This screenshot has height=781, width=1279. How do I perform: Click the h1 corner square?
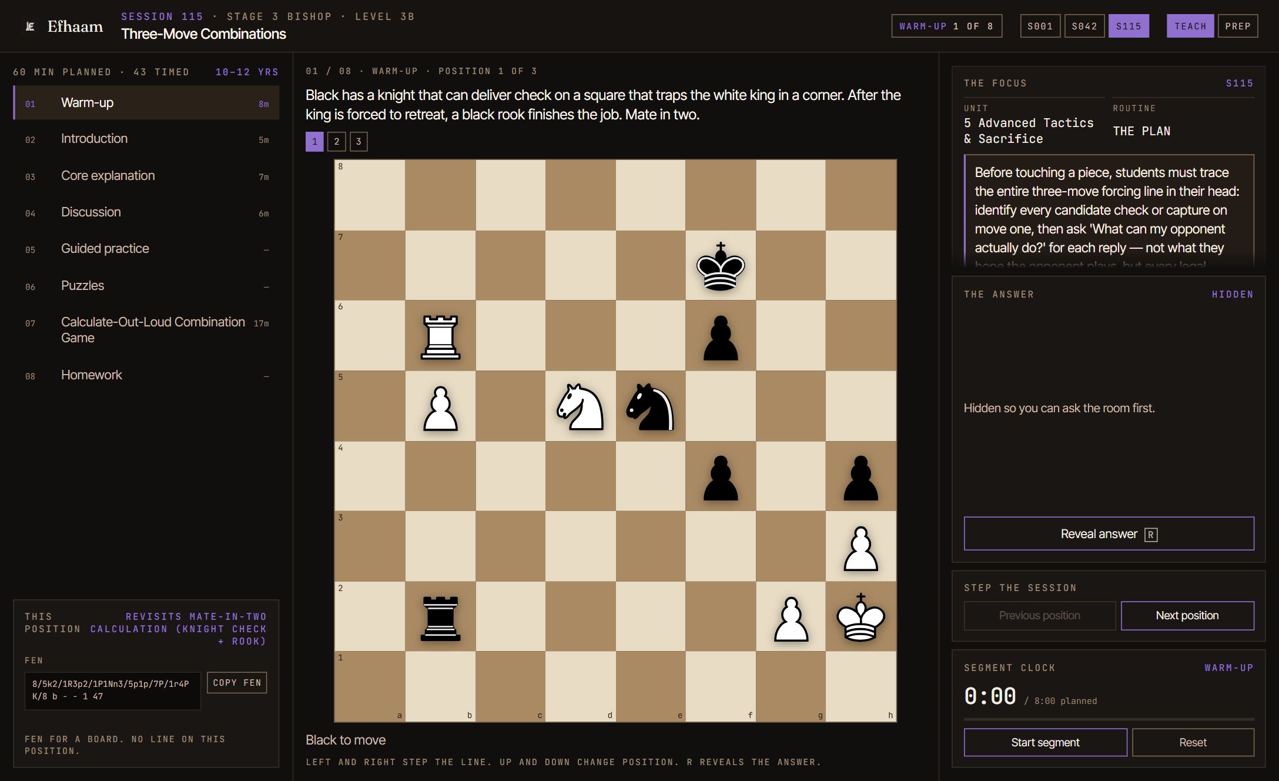point(861,687)
